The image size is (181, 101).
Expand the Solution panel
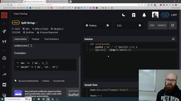(173, 39)
